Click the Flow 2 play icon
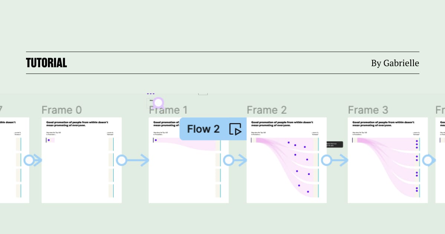Viewport: 445px width, 234px height. click(x=235, y=129)
